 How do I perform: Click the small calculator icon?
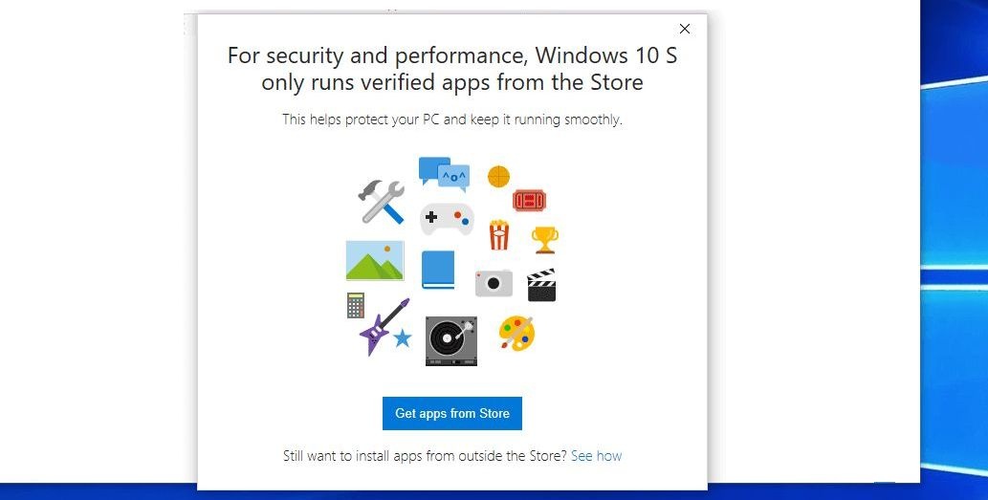355,305
